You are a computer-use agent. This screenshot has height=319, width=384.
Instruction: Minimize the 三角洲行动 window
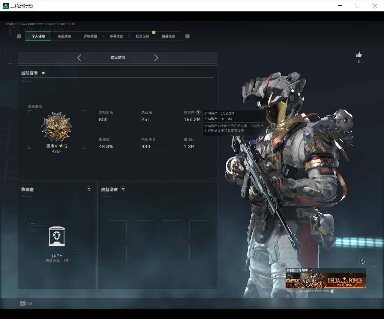pos(340,6)
